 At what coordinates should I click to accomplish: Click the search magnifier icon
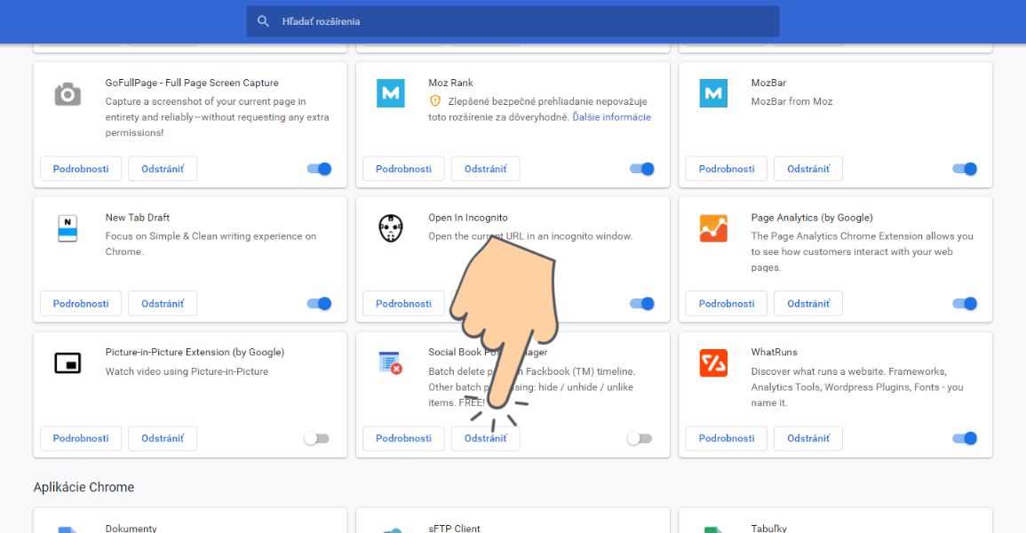coord(263,21)
